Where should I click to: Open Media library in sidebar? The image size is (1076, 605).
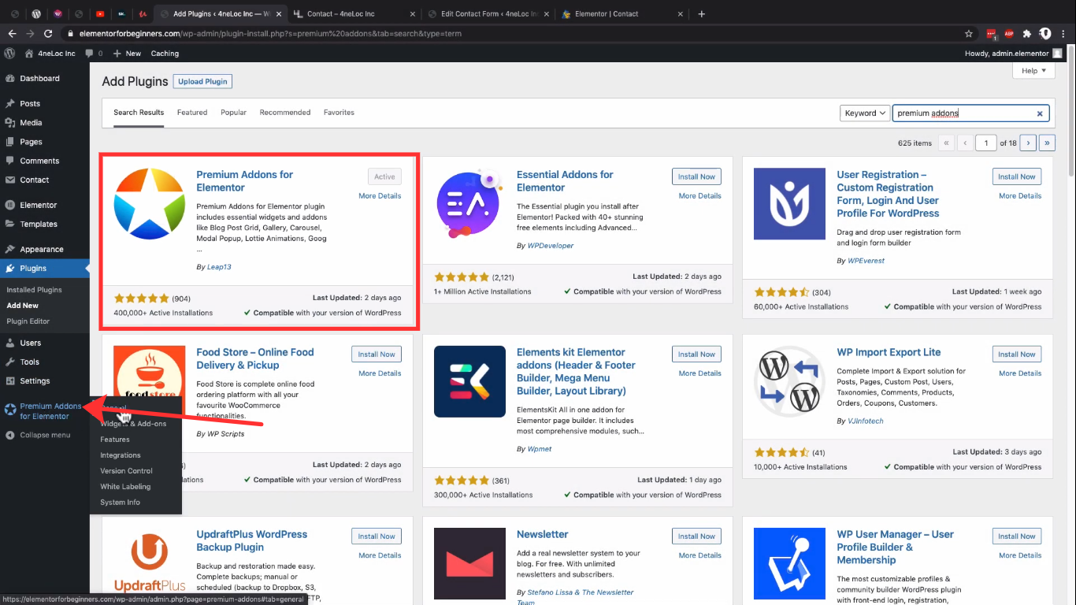pos(32,123)
